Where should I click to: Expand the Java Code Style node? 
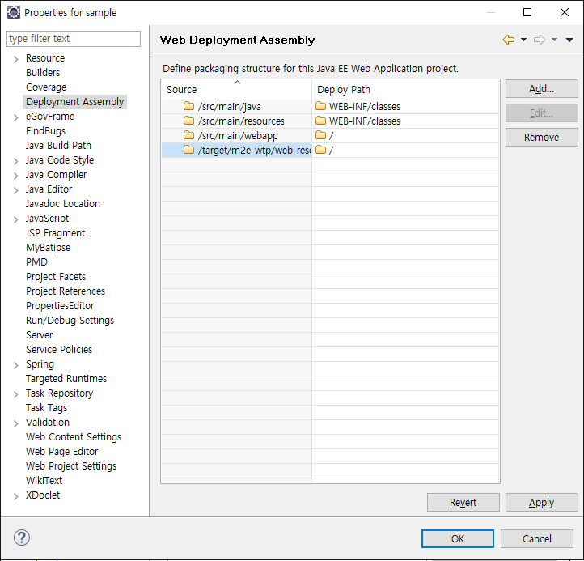[x=15, y=160]
